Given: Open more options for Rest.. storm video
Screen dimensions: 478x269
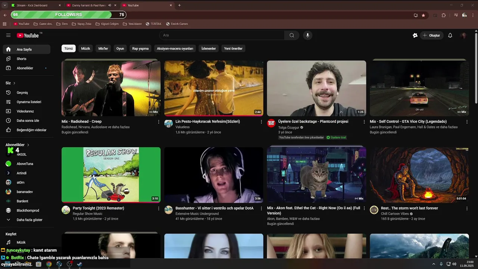Looking at the screenshot, I should coord(467,208).
